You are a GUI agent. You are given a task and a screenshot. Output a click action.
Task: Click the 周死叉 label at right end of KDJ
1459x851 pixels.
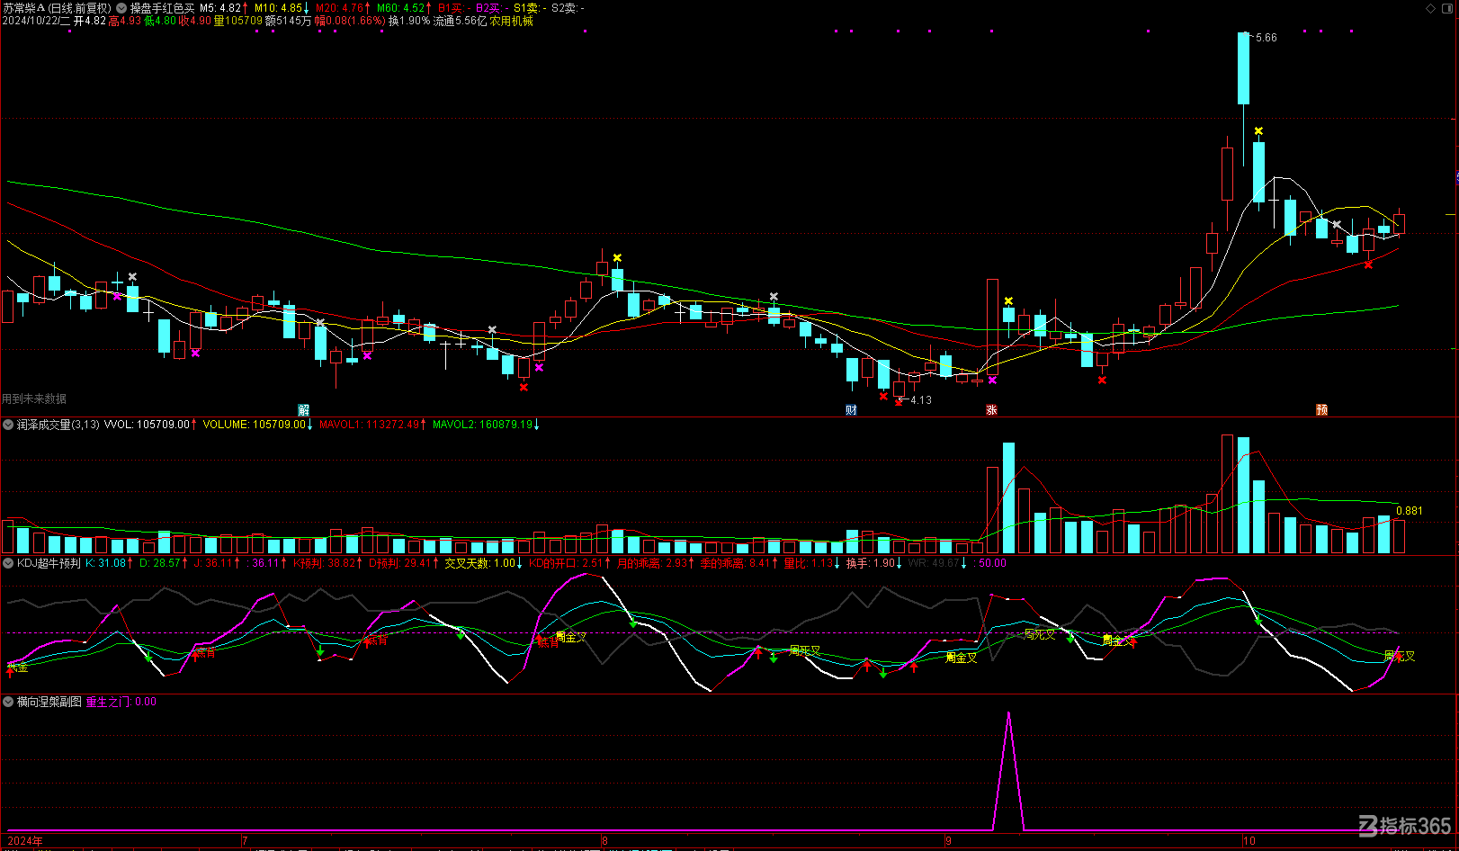point(1400,657)
